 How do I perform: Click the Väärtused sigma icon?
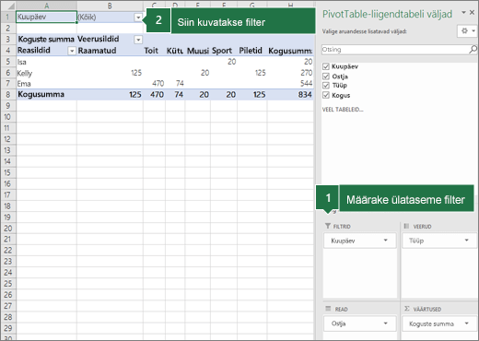click(407, 309)
